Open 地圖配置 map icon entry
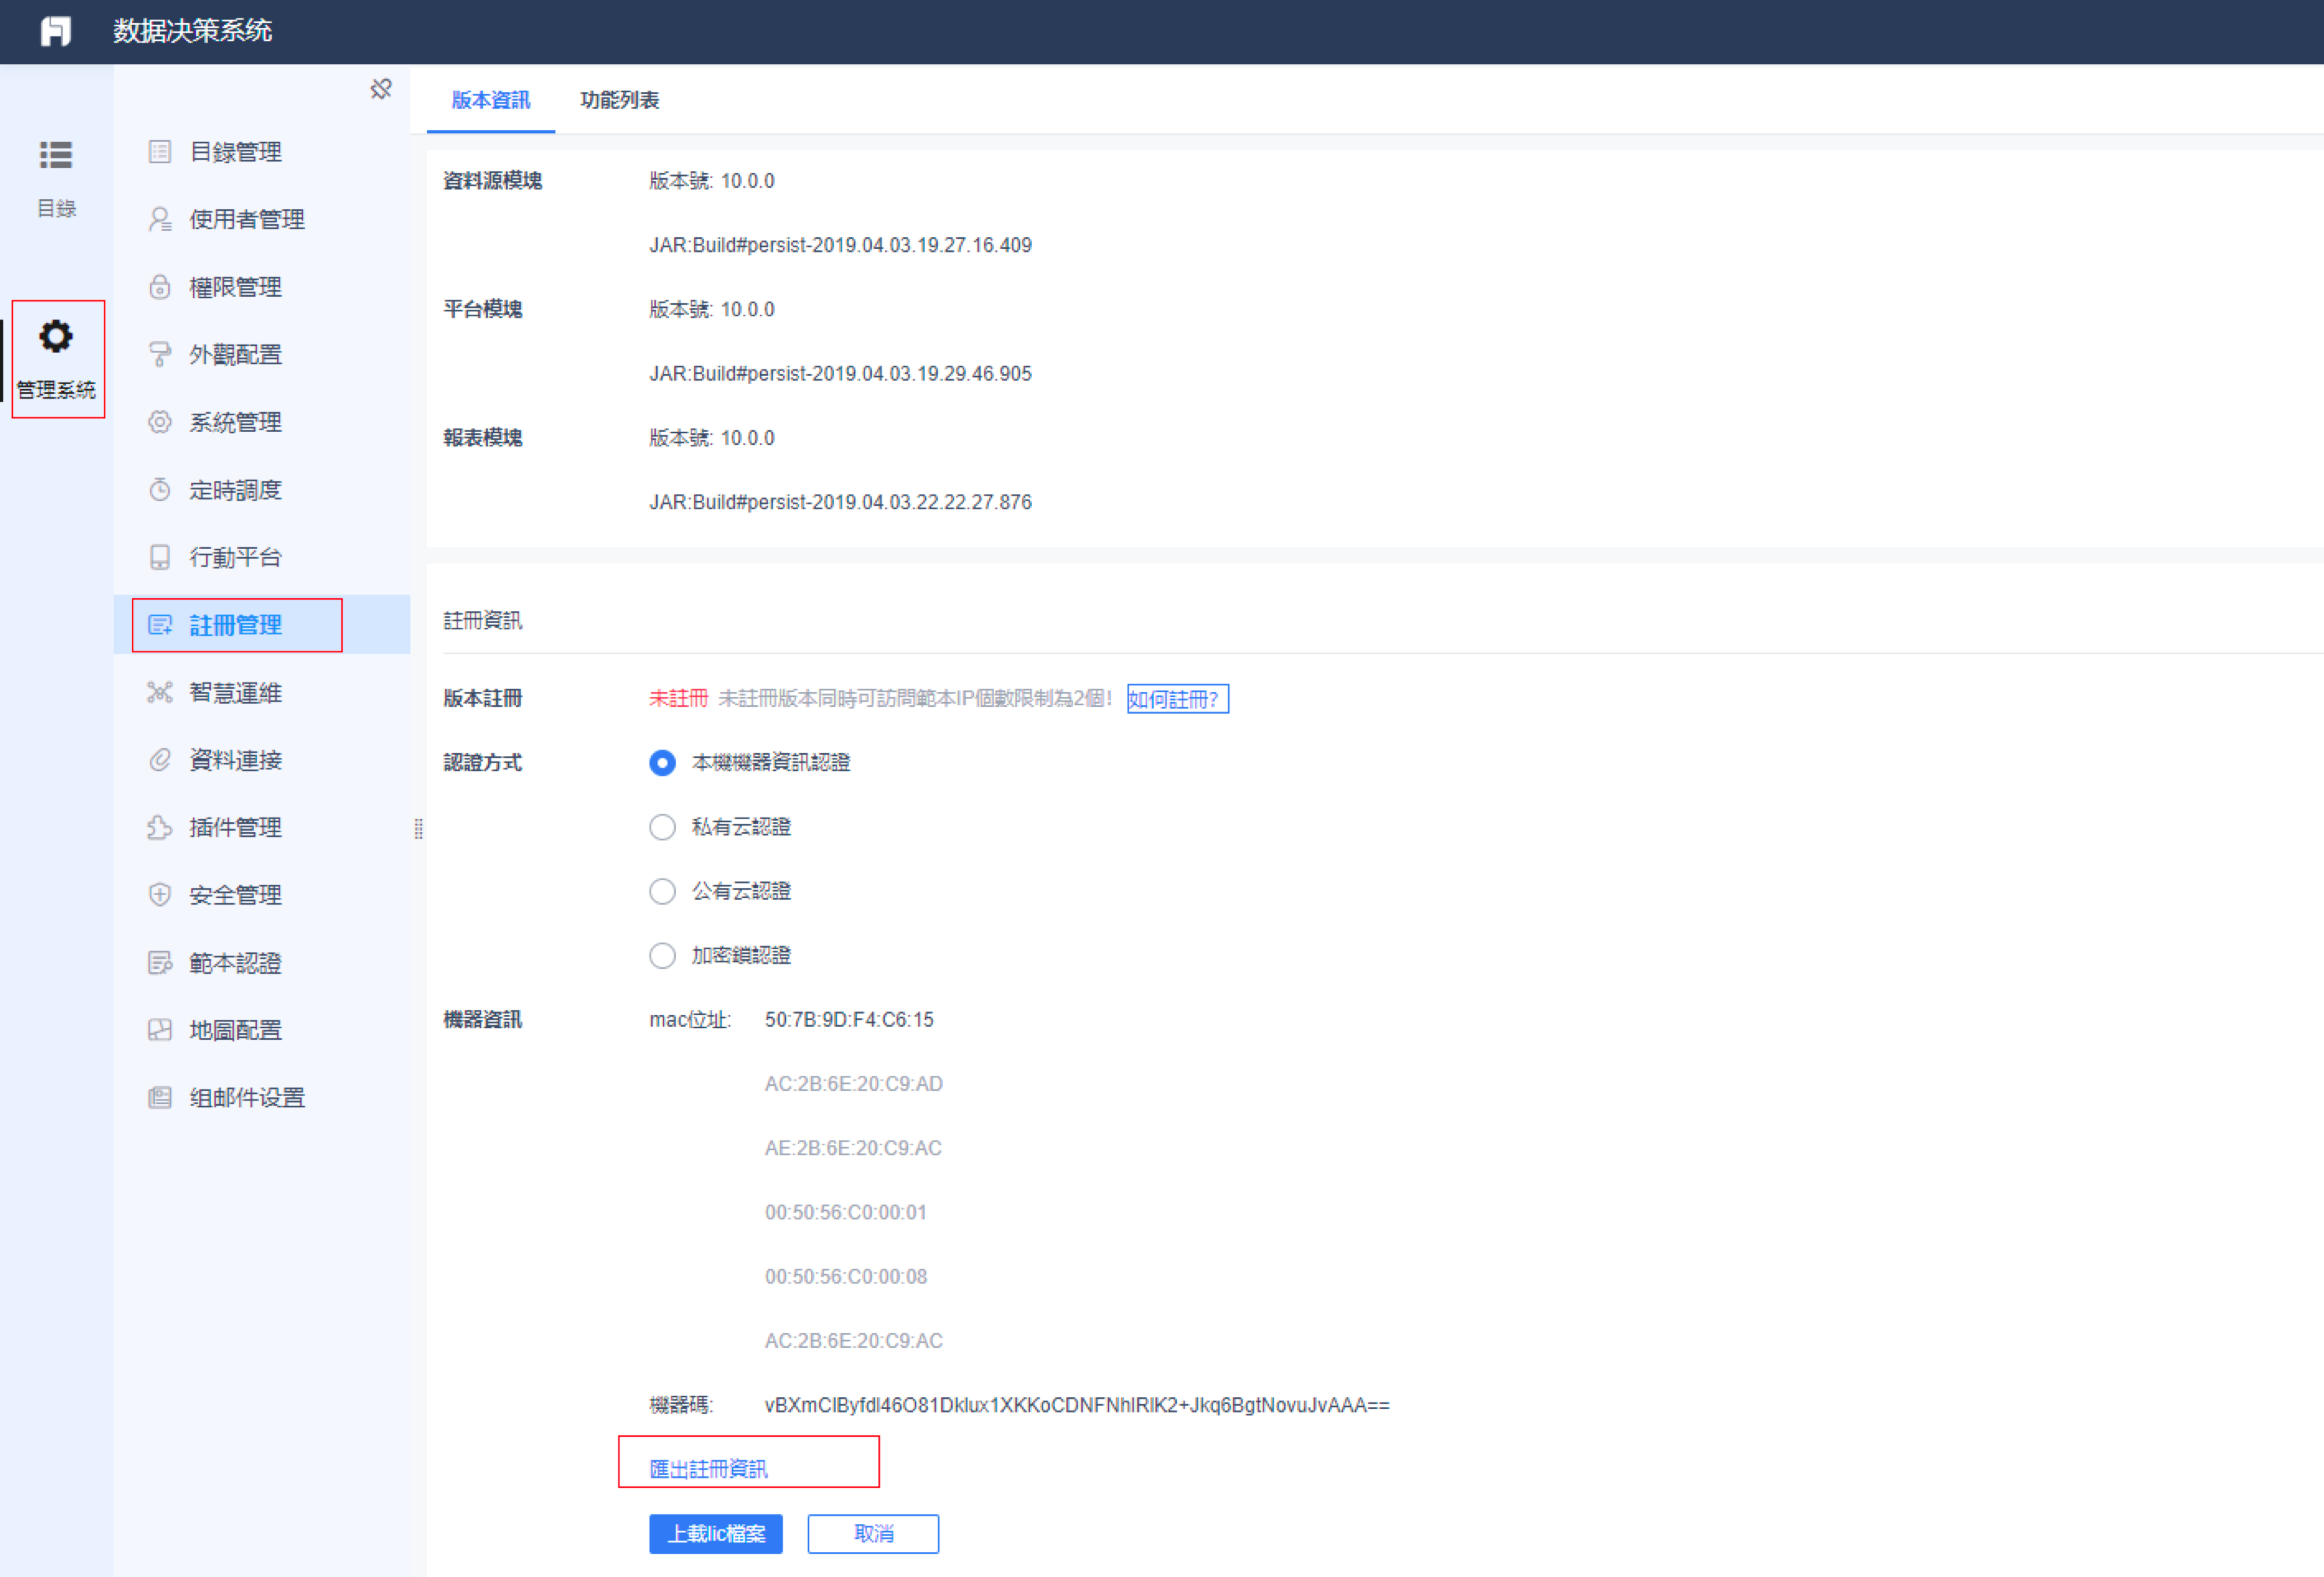2324x1577 pixels. (x=160, y=1030)
